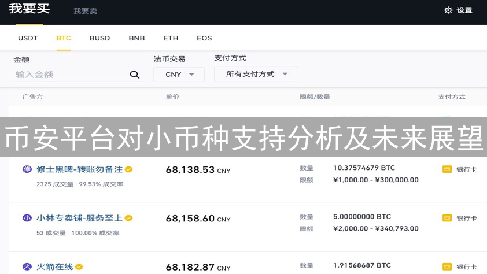Click 修士黑啤 round avatar icon
The height and width of the screenshot is (274, 487).
[x=27, y=169]
